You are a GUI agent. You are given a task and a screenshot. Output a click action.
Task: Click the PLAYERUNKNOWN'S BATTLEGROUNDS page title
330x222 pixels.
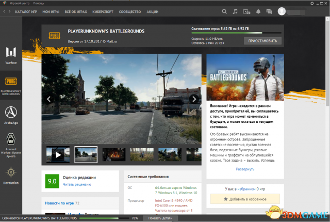[106, 31]
